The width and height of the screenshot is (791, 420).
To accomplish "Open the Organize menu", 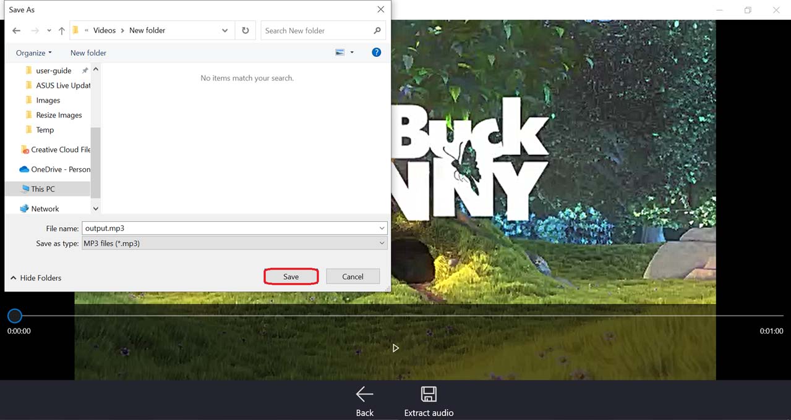I will pos(33,53).
